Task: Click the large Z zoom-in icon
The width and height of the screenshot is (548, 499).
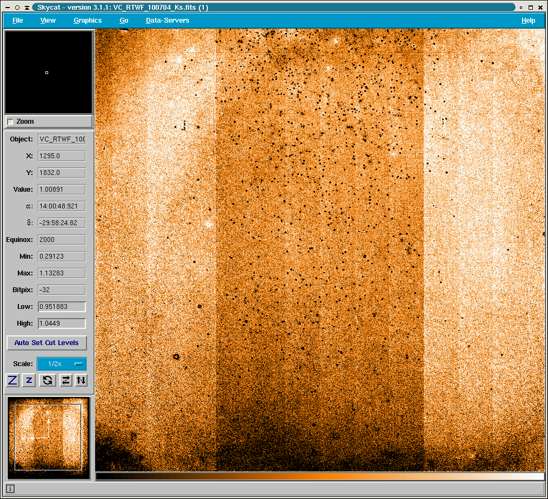Action: pyautogui.click(x=12, y=380)
